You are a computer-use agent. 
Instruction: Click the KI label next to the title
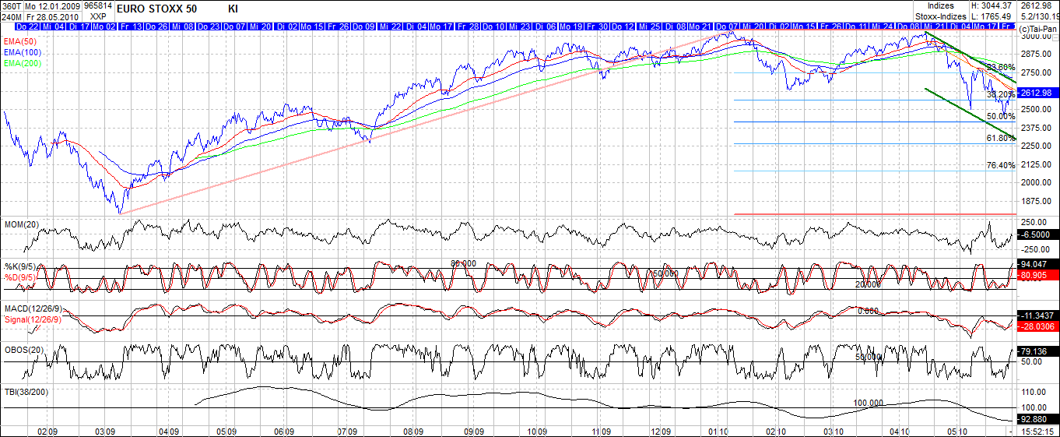(233, 9)
